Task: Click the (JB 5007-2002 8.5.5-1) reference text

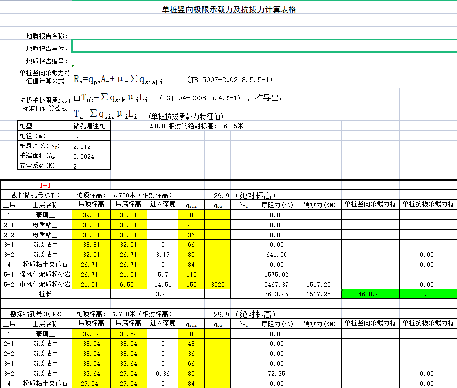Action: tap(229, 80)
